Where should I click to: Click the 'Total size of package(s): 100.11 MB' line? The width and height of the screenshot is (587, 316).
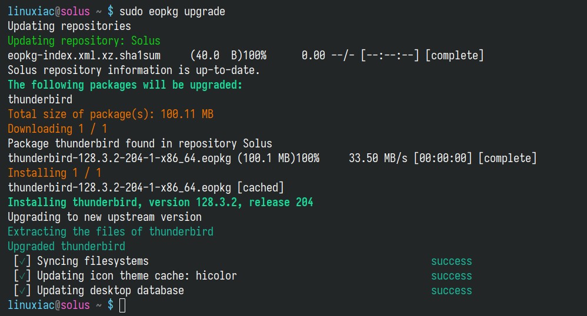[111, 114]
